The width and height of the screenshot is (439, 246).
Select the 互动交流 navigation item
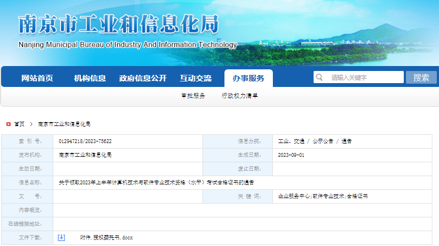pos(195,78)
